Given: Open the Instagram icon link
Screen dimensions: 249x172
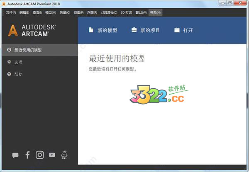Looking at the screenshot, I should coord(40,155).
